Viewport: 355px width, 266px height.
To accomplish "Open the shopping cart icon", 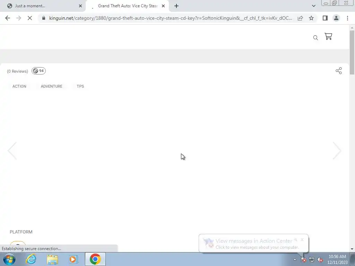I will (328, 36).
